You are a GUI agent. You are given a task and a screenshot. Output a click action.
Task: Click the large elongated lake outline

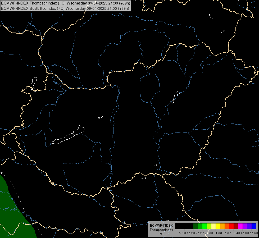tap(67, 135)
